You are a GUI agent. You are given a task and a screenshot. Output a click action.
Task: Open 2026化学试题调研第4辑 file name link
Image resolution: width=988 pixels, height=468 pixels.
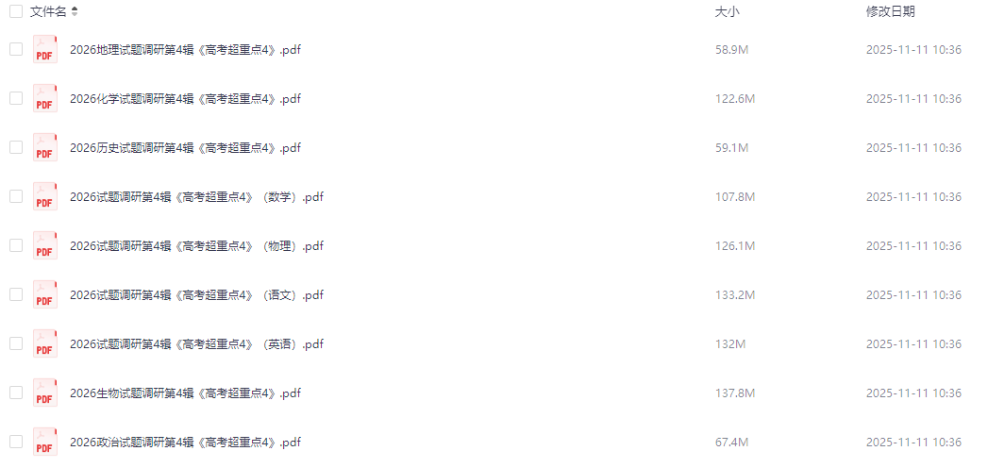pyautogui.click(x=185, y=99)
